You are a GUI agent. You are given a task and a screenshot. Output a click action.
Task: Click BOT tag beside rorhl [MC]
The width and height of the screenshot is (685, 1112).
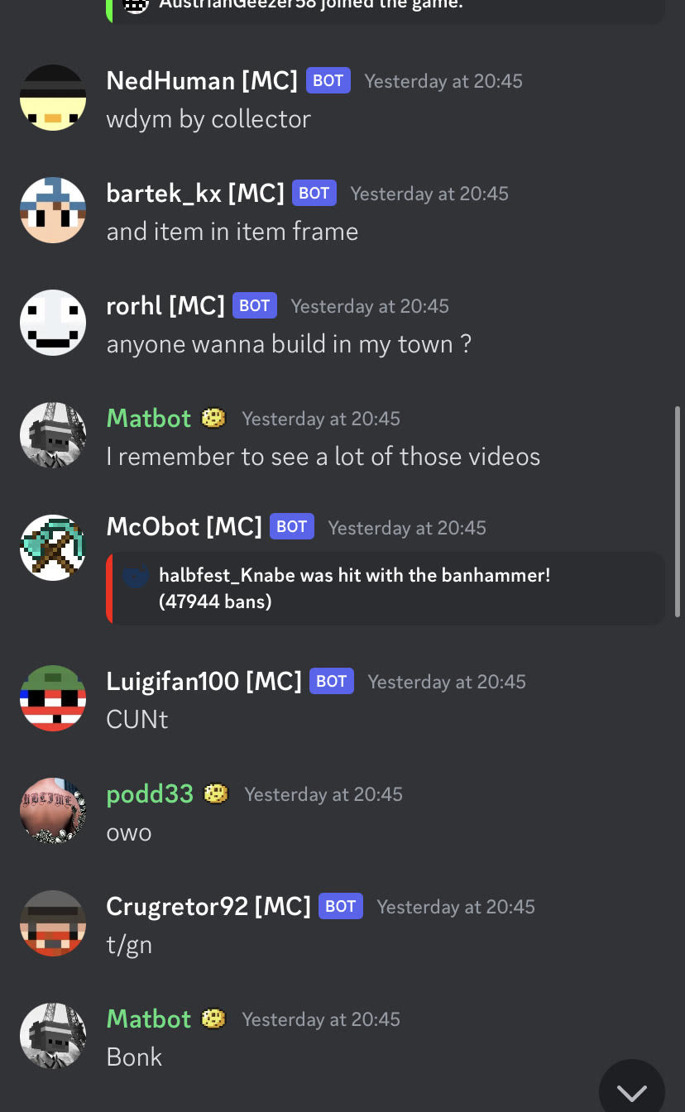pyautogui.click(x=255, y=306)
